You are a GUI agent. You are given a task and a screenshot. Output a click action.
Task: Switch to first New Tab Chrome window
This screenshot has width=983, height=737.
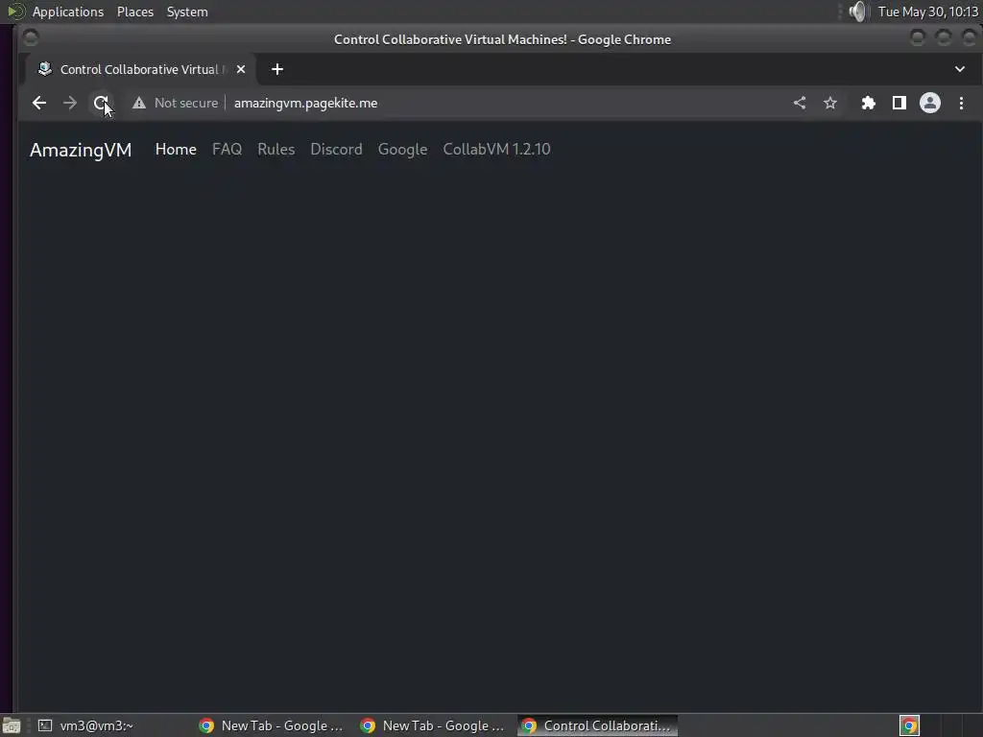271,725
